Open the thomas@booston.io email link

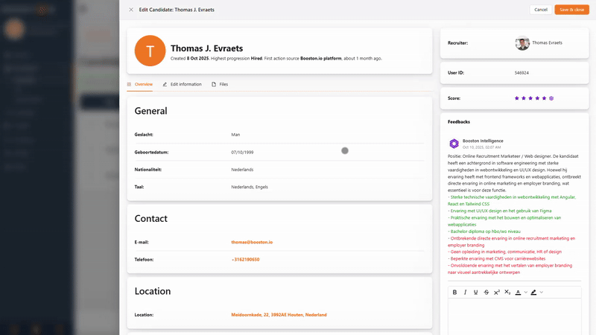click(x=252, y=242)
